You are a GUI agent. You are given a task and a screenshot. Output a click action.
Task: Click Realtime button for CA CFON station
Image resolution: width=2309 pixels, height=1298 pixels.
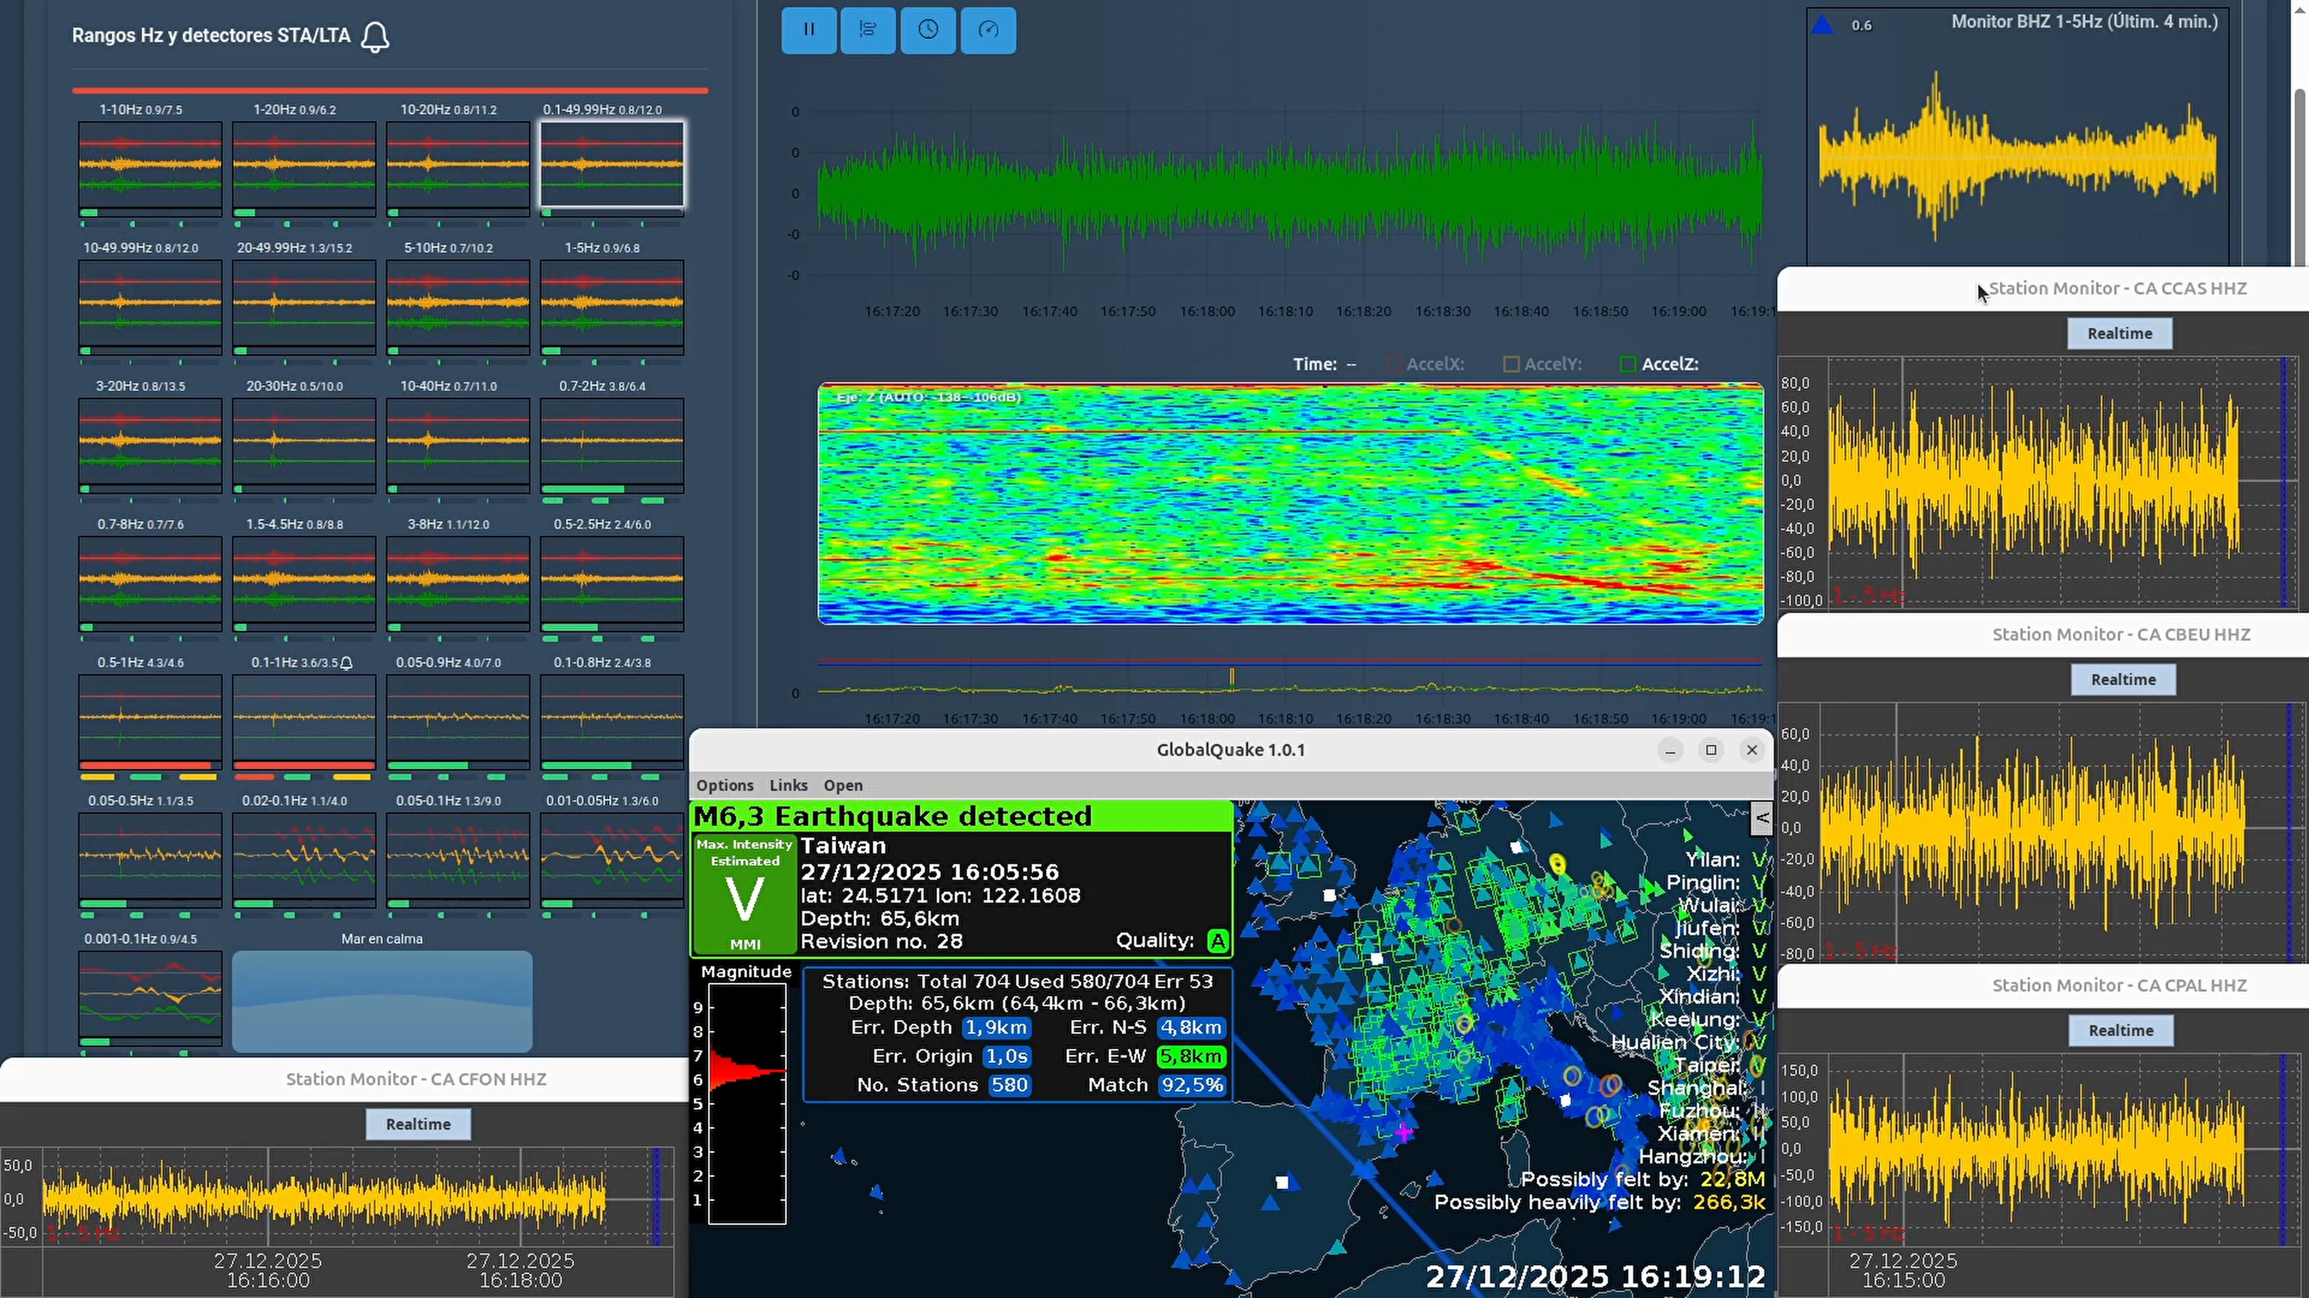tap(418, 1123)
